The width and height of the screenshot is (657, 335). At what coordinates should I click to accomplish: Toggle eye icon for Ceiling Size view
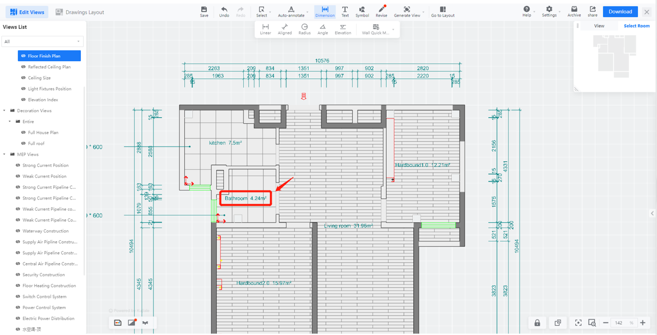click(x=23, y=78)
